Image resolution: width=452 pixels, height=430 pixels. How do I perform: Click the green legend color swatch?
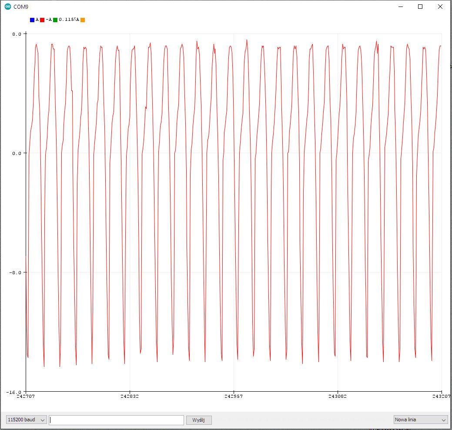click(55, 20)
